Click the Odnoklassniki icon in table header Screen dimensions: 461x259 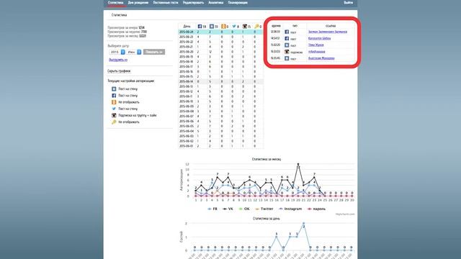tap(223, 27)
